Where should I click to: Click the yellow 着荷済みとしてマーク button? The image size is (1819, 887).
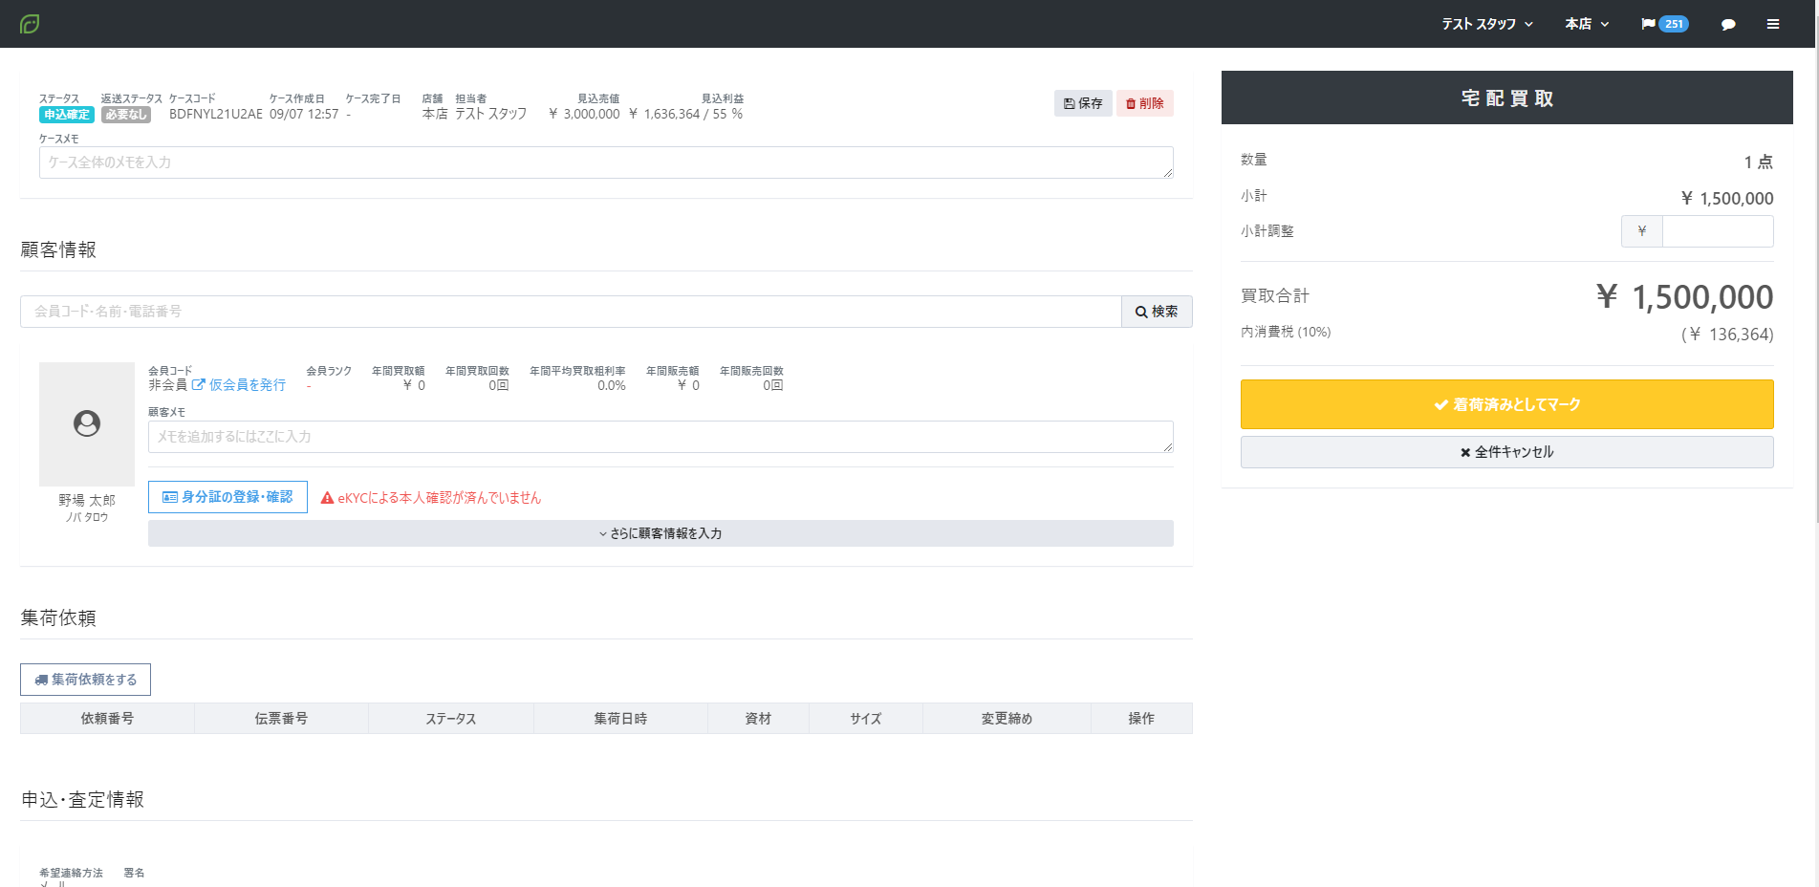pyautogui.click(x=1506, y=404)
